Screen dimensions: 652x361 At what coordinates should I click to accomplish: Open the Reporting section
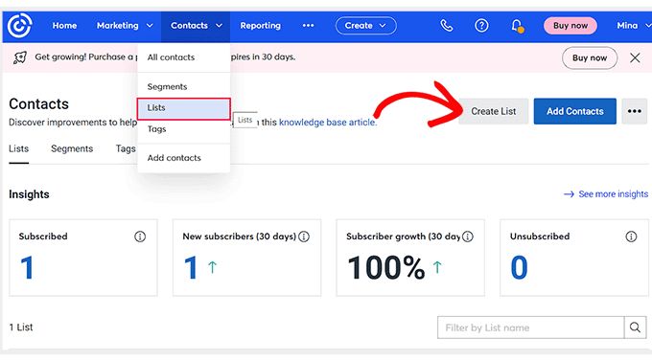260,26
